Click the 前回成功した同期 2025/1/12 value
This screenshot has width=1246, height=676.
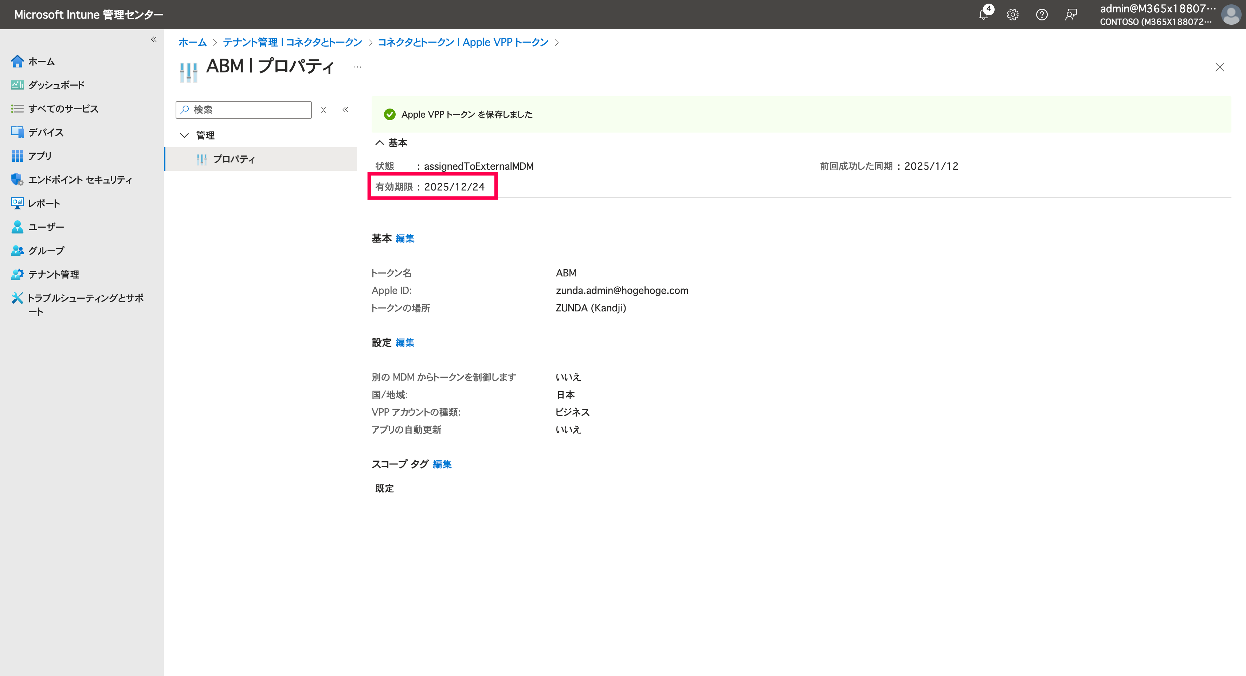(931, 166)
